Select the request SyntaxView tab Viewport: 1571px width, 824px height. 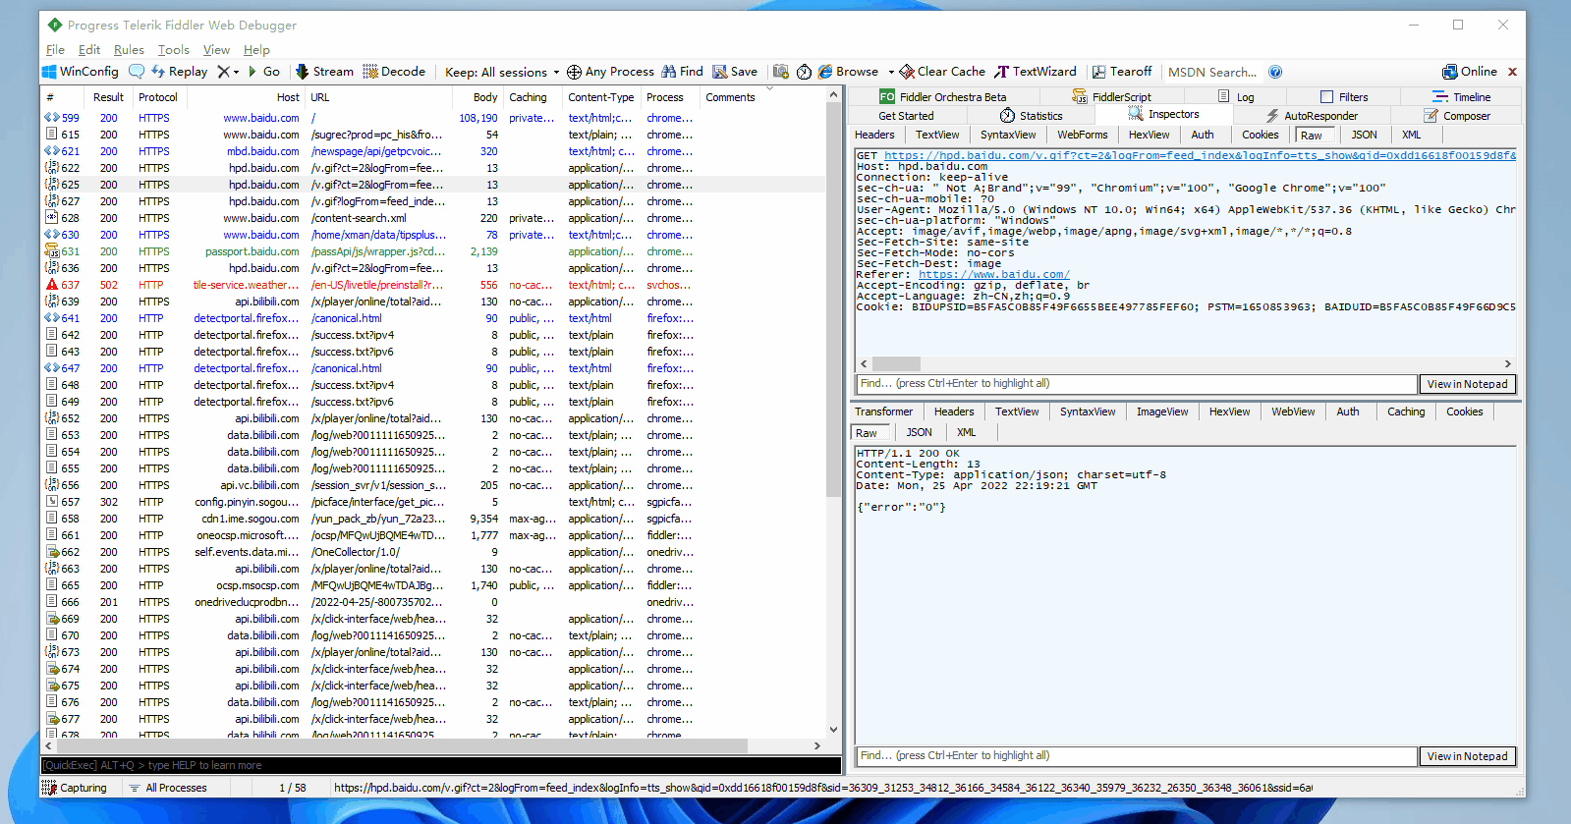tap(1008, 135)
